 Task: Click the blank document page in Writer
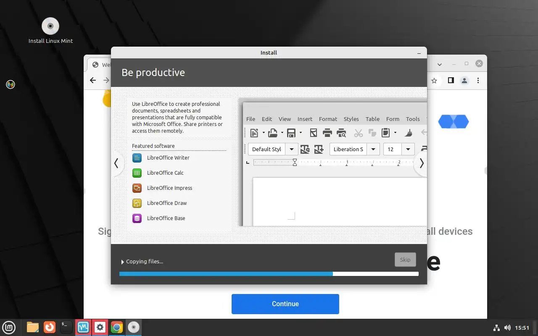tap(340, 202)
